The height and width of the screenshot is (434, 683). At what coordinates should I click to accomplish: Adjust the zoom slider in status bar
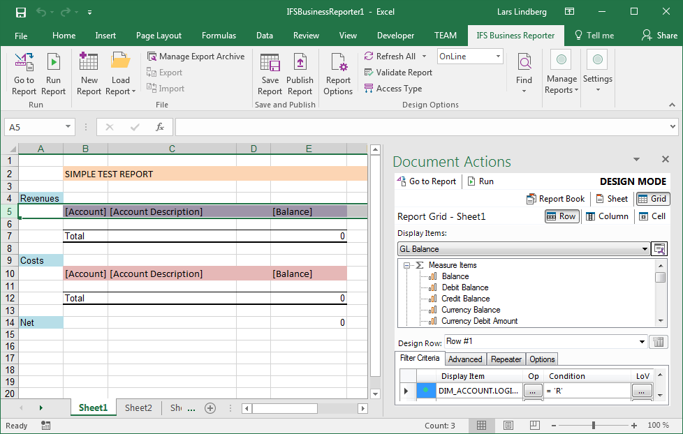pyautogui.click(x=593, y=426)
